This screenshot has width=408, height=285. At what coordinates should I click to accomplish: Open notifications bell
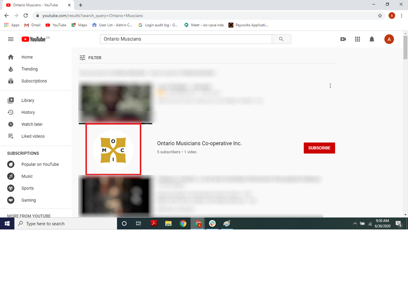click(372, 39)
